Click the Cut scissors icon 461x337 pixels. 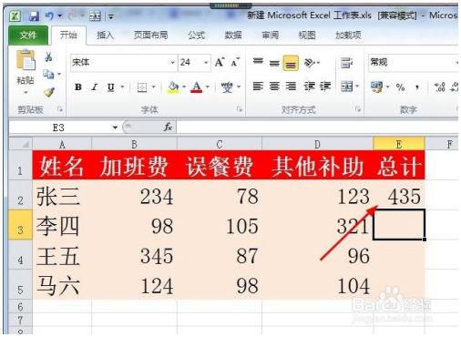click(x=48, y=56)
